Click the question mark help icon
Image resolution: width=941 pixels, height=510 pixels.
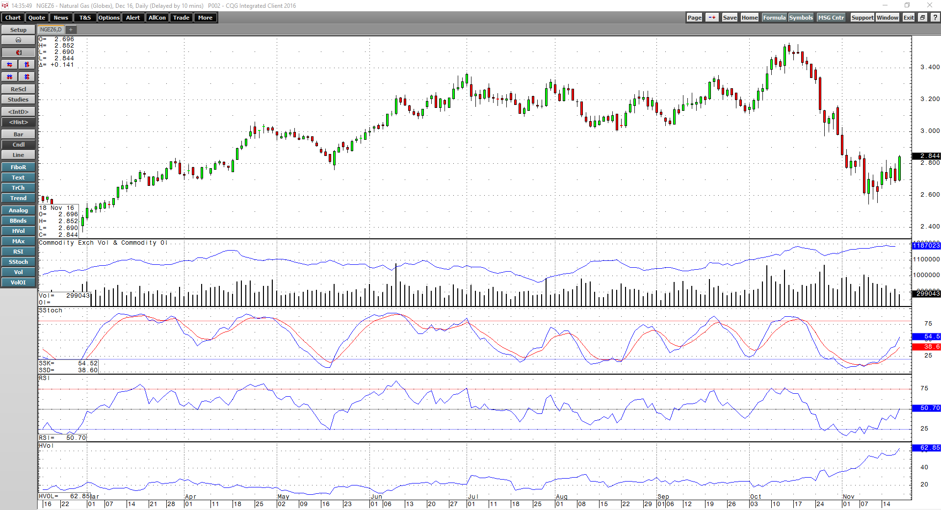click(x=935, y=18)
